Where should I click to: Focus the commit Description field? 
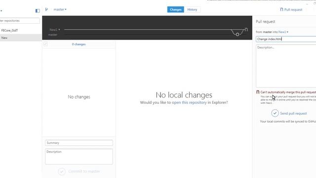point(79,157)
